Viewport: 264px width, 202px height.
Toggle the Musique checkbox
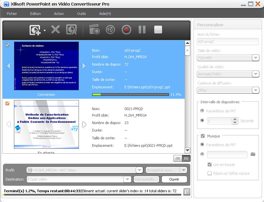tap(203, 136)
